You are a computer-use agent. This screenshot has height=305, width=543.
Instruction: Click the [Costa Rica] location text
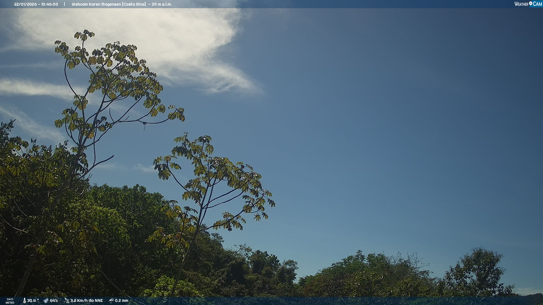click(134, 4)
